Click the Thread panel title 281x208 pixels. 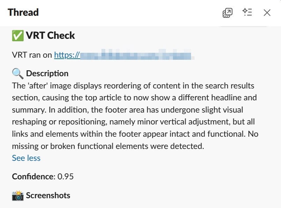click(x=23, y=13)
